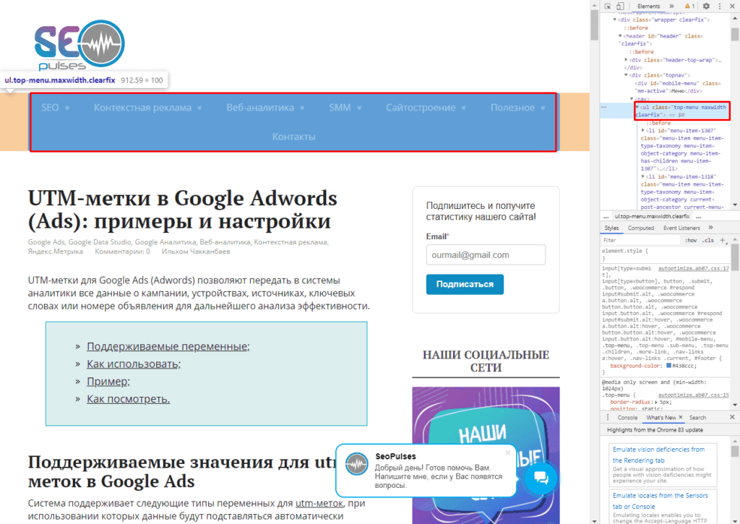The image size is (740, 524).
Task: Open the Event Listeners tab
Action: point(681,228)
